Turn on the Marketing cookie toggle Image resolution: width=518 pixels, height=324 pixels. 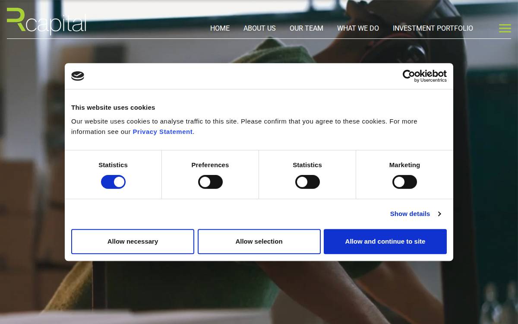click(x=404, y=182)
